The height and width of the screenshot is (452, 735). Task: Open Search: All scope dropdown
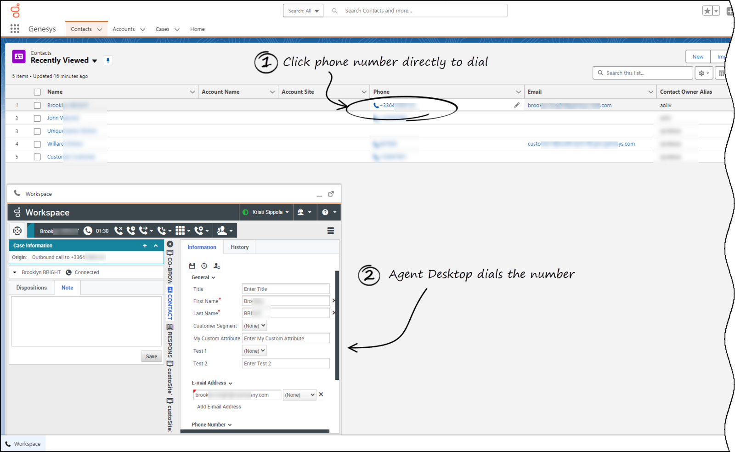(x=303, y=11)
